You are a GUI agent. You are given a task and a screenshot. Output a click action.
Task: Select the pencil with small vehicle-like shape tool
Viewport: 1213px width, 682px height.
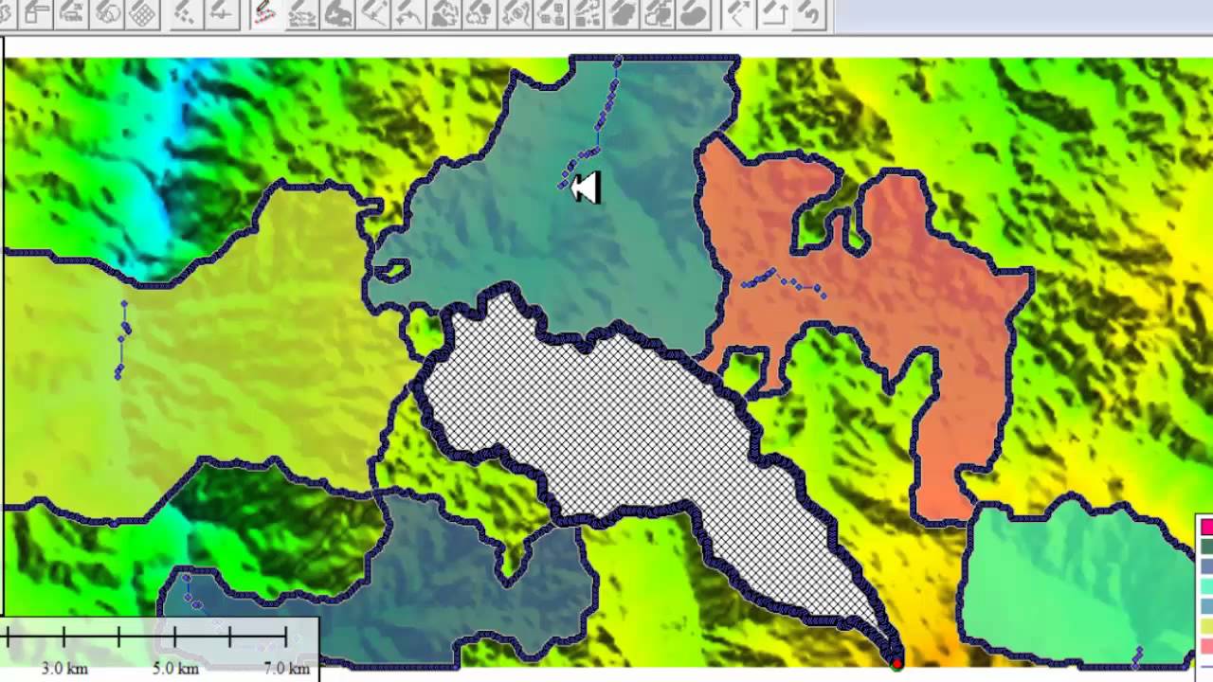74,13
